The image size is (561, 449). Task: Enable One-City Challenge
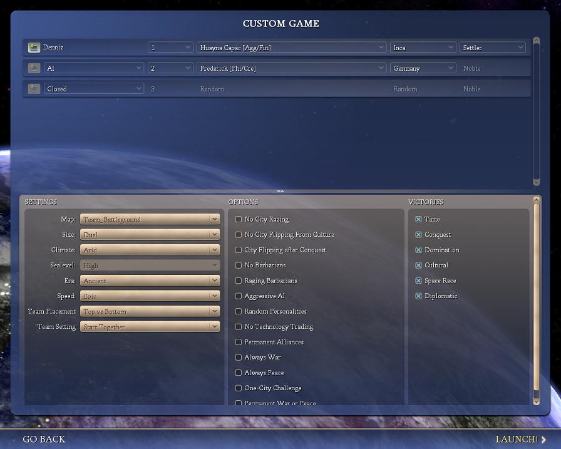click(x=239, y=388)
